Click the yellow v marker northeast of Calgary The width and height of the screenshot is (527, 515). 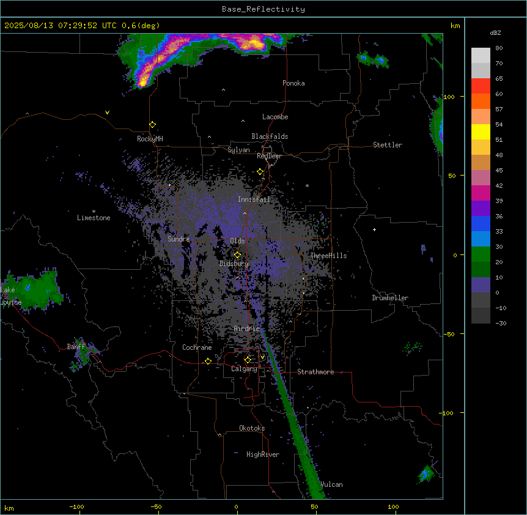pyautogui.click(x=262, y=357)
